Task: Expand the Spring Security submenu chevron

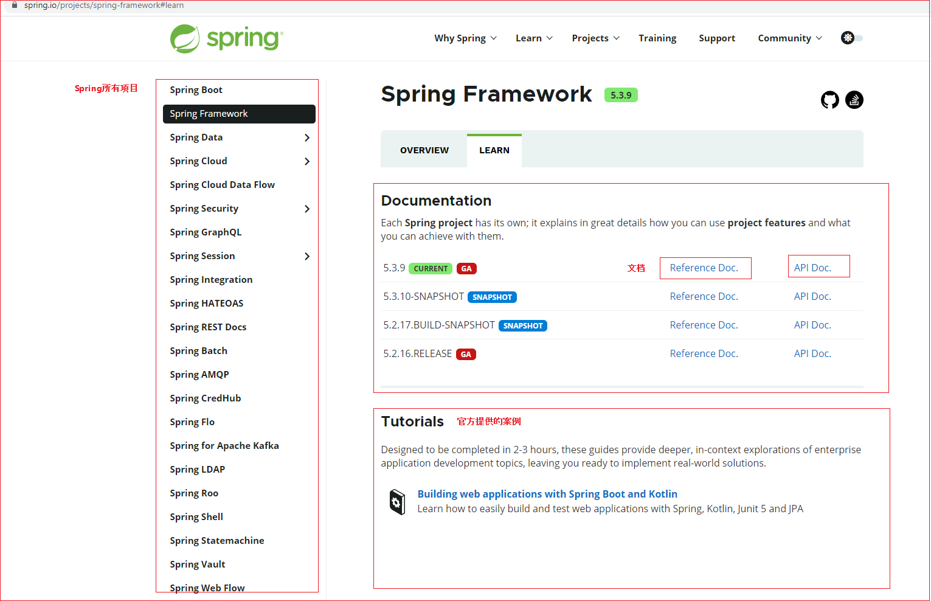Action: 307,209
